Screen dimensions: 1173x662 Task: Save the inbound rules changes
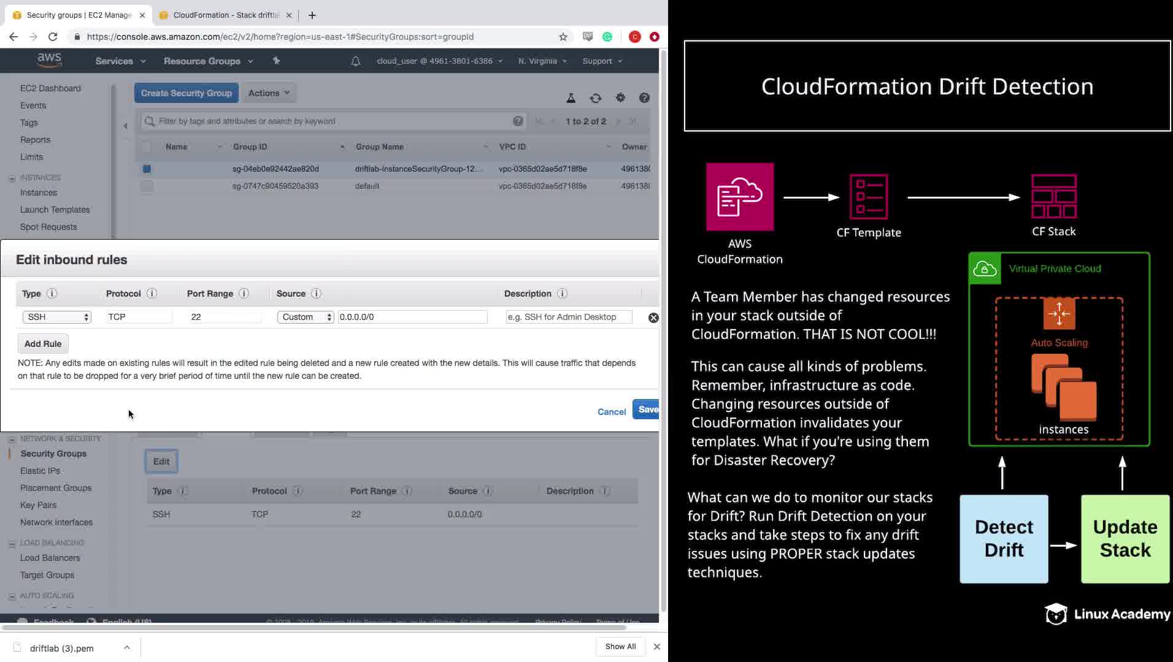(x=646, y=409)
